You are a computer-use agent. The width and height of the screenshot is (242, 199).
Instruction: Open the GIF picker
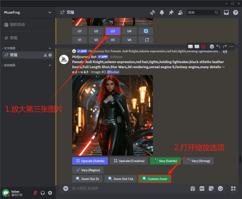pos(202,189)
